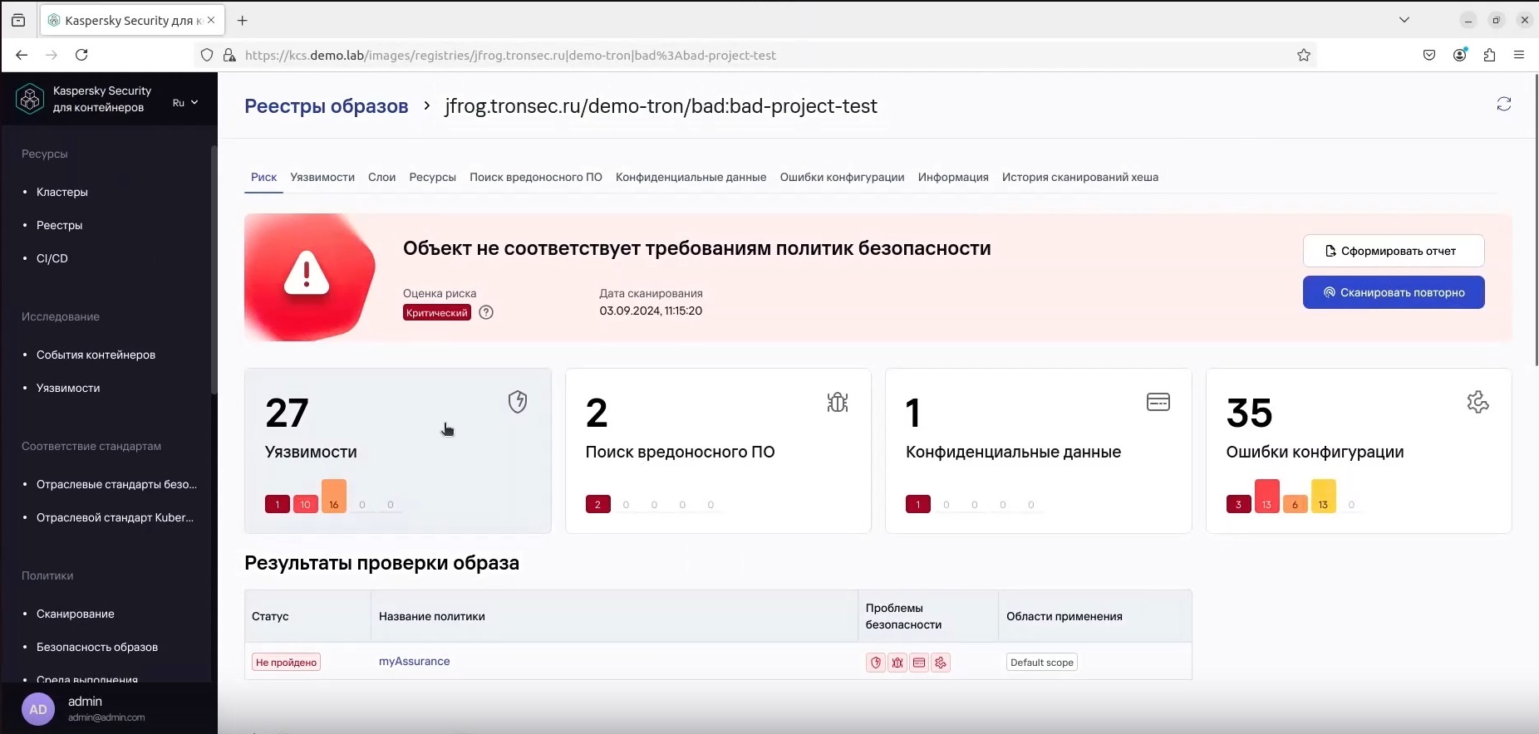The image size is (1539, 734).
Task: Click the scan date 03.09.2024, 11:15:20
Action: click(651, 311)
